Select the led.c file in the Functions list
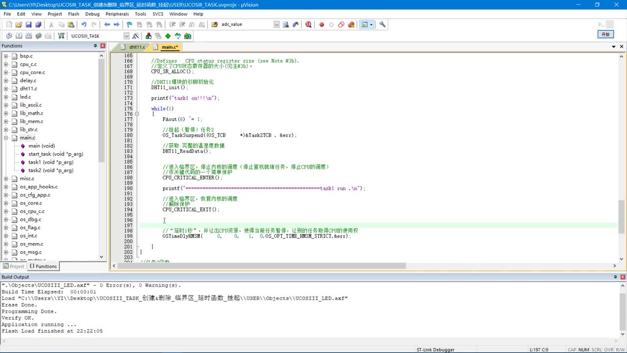The width and height of the screenshot is (627, 353). pyautogui.click(x=25, y=97)
